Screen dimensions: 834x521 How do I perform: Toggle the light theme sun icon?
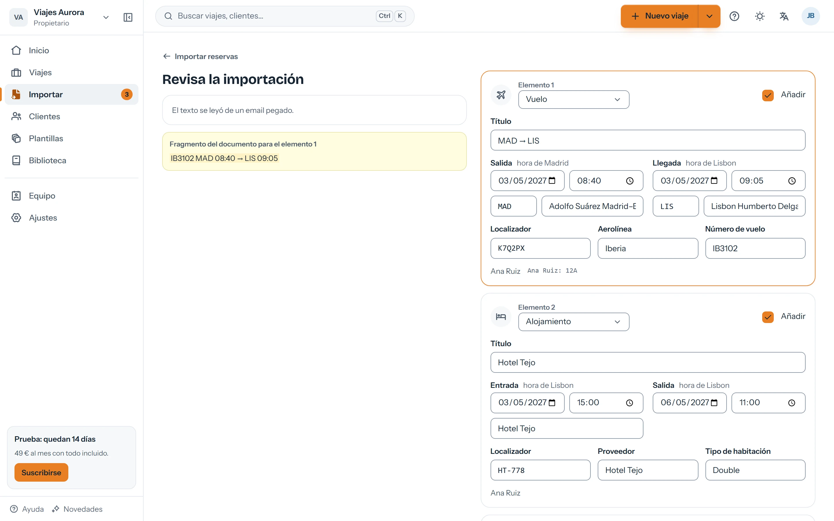(x=760, y=16)
